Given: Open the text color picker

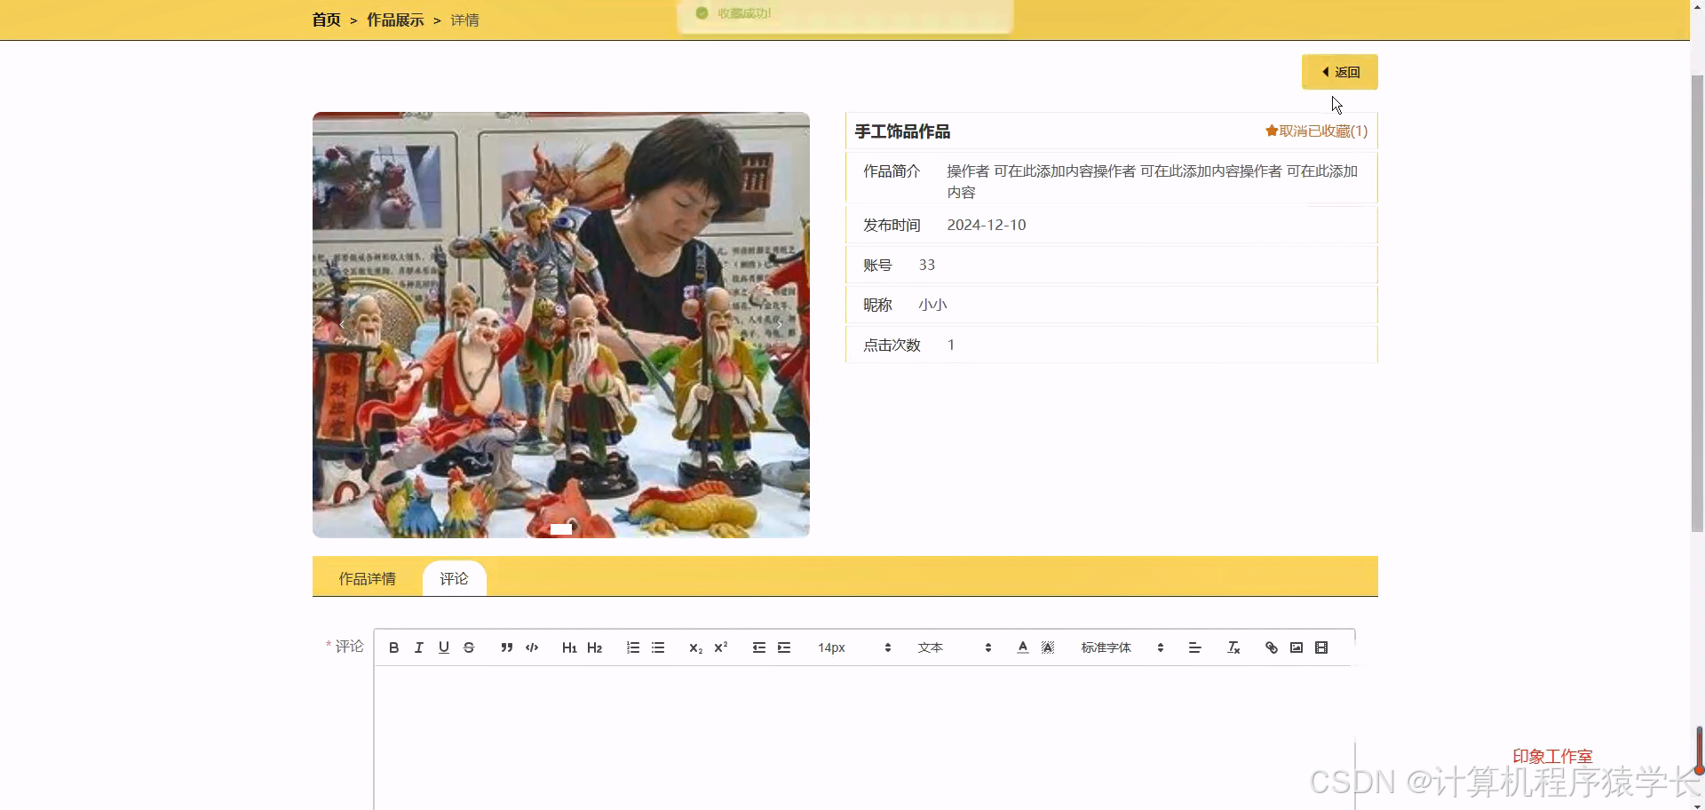Looking at the screenshot, I should pos(1022,647).
